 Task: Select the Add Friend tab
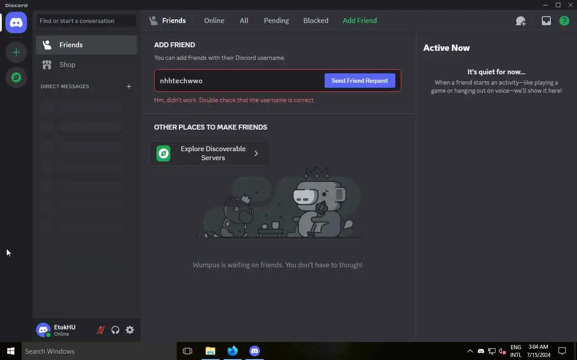(360, 21)
